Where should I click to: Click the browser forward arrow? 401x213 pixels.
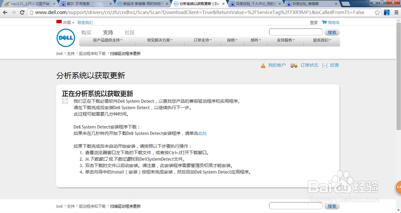[x=14, y=12]
